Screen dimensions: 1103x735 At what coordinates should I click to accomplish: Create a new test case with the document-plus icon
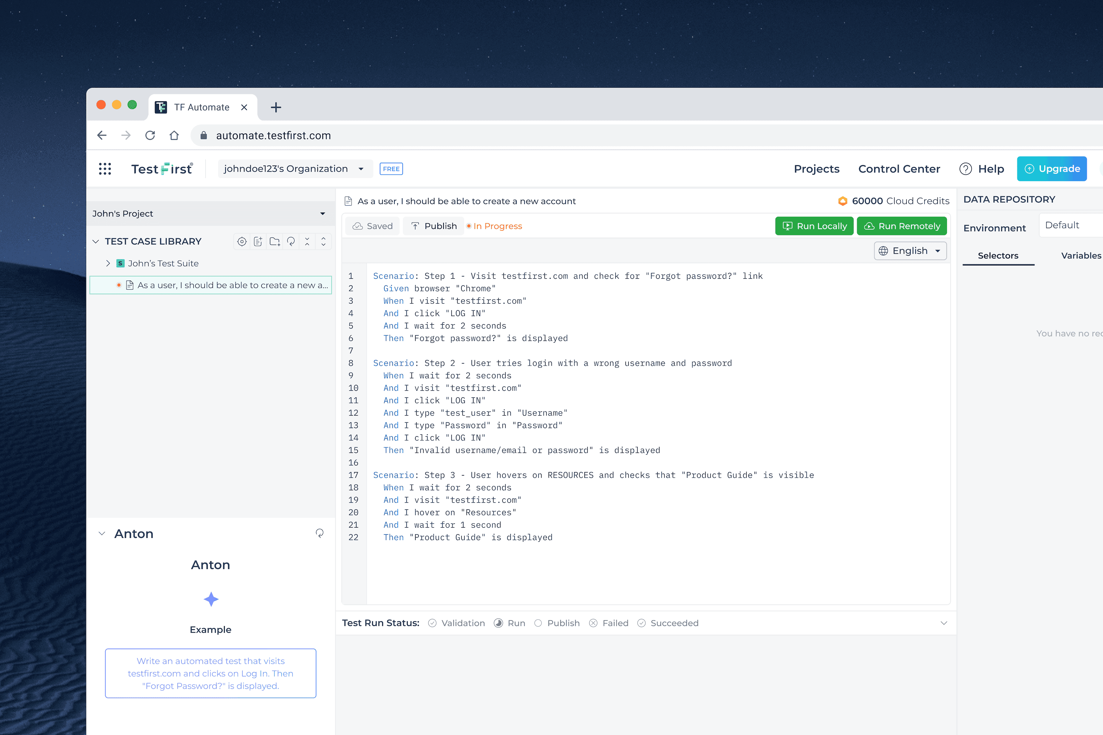pos(258,242)
